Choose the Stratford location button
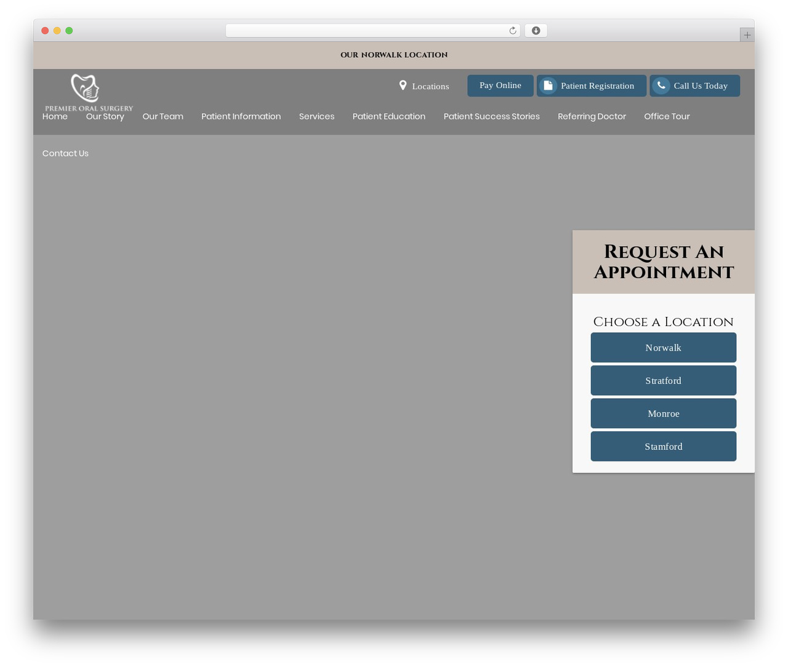 pos(664,380)
